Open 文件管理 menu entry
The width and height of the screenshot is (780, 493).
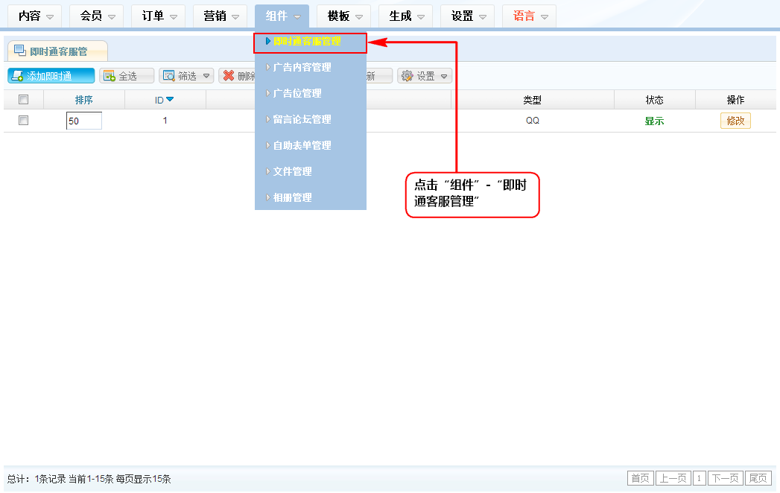click(x=292, y=172)
